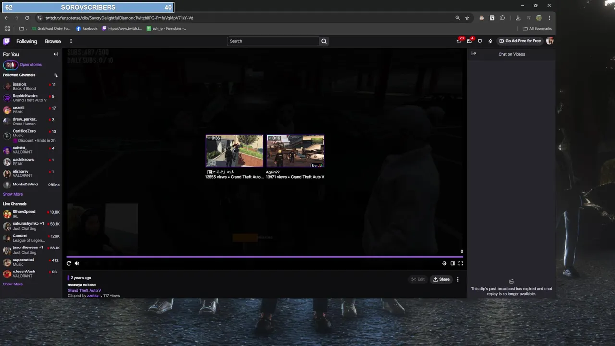This screenshot has height=346, width=615.
Task: Open All Bookmarks folder
Action: coord(537,29)
